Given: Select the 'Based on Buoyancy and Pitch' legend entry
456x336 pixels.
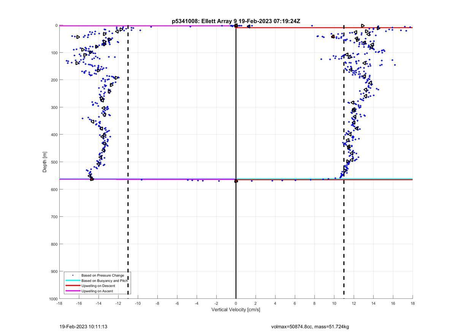Looking at the screenshot, I should (x=104, y=281).
